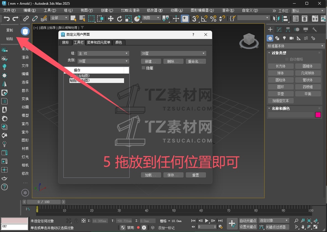Toggle the 设置关键点 mode button
This screenshot has width=327, height=232.
pyautogui.click(x=248, y=227)
